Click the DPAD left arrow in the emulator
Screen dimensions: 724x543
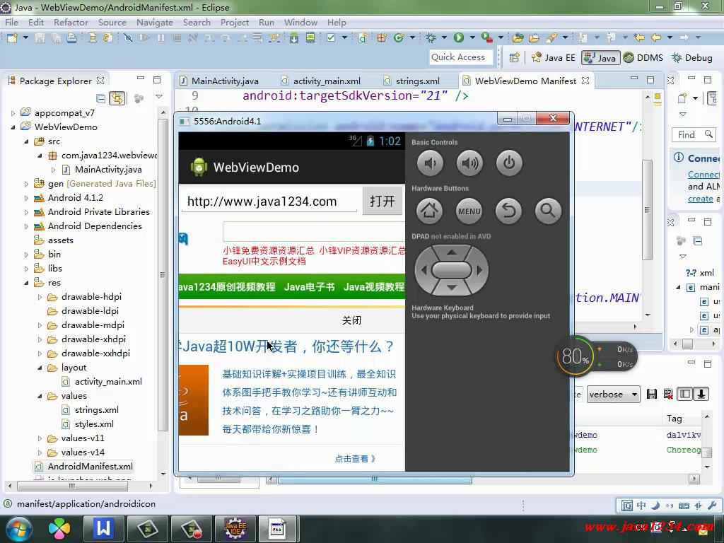(x=424, y=270)
